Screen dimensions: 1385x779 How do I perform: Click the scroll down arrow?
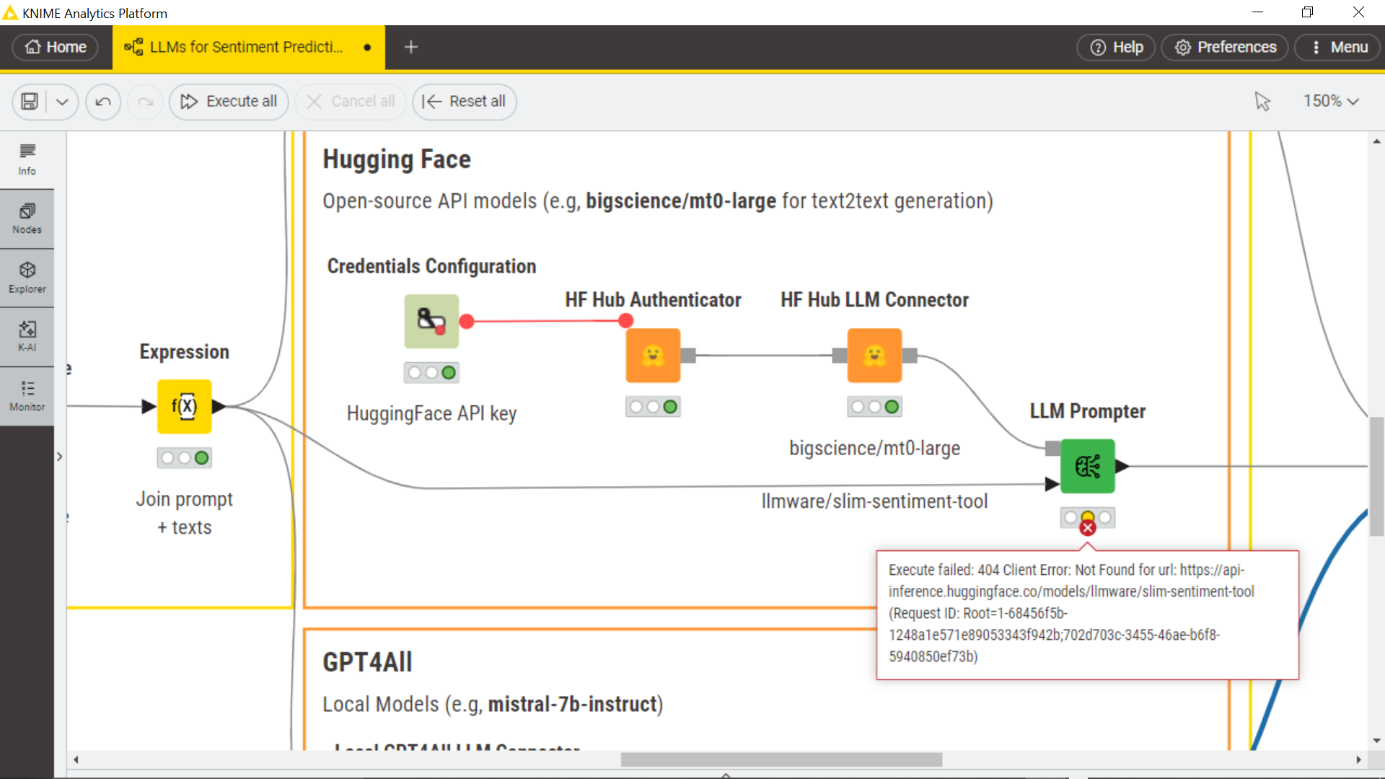tap(1376, 741)
